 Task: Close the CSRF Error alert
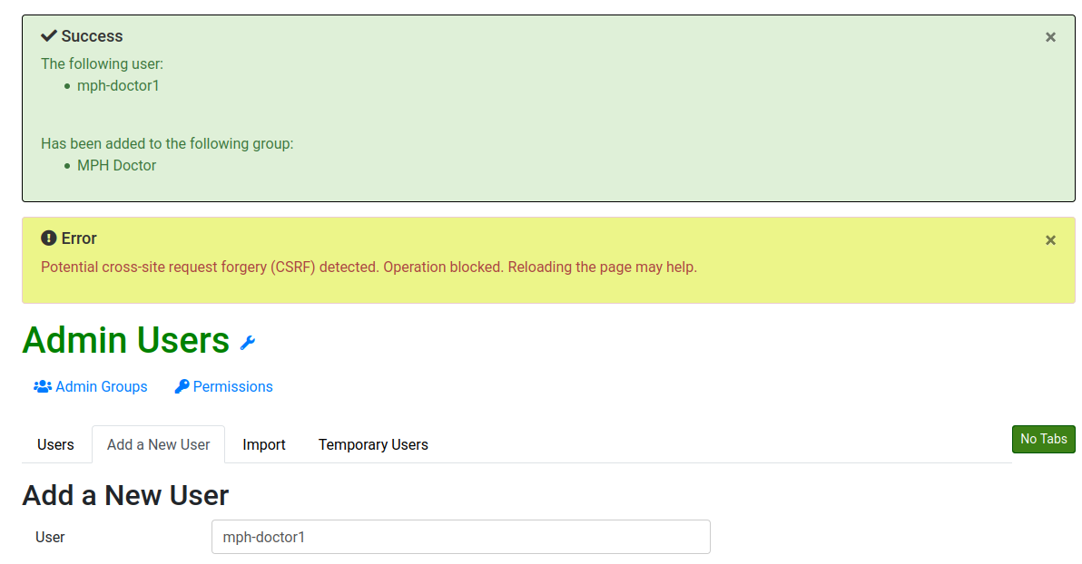1050,240
